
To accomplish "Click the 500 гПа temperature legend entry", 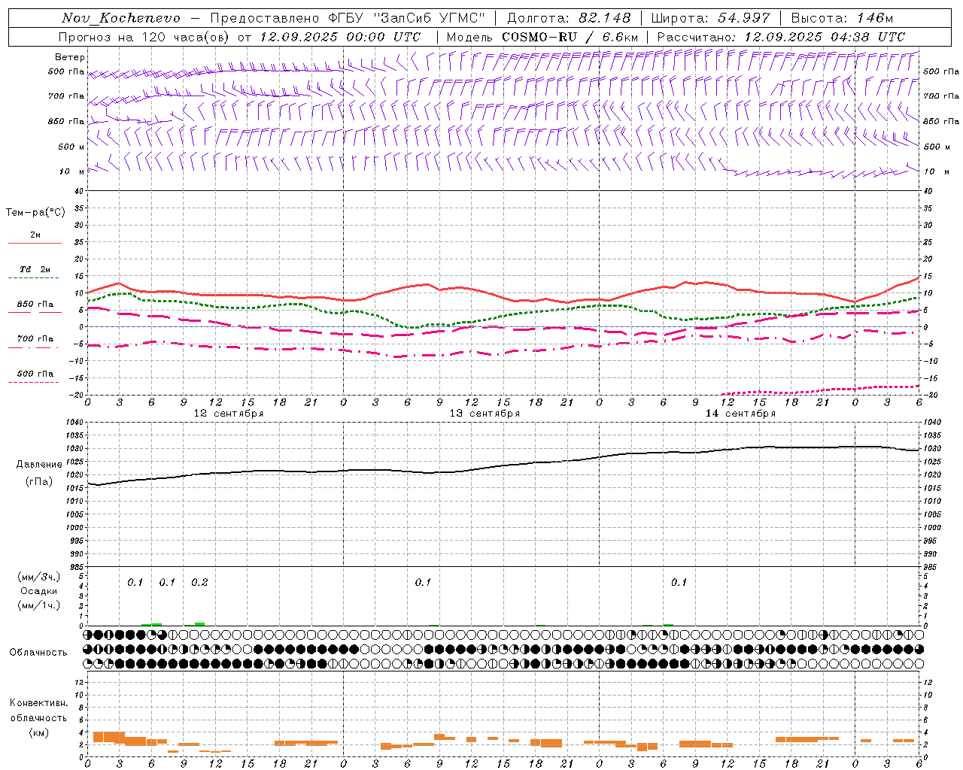I will click(x=35, y=374).
